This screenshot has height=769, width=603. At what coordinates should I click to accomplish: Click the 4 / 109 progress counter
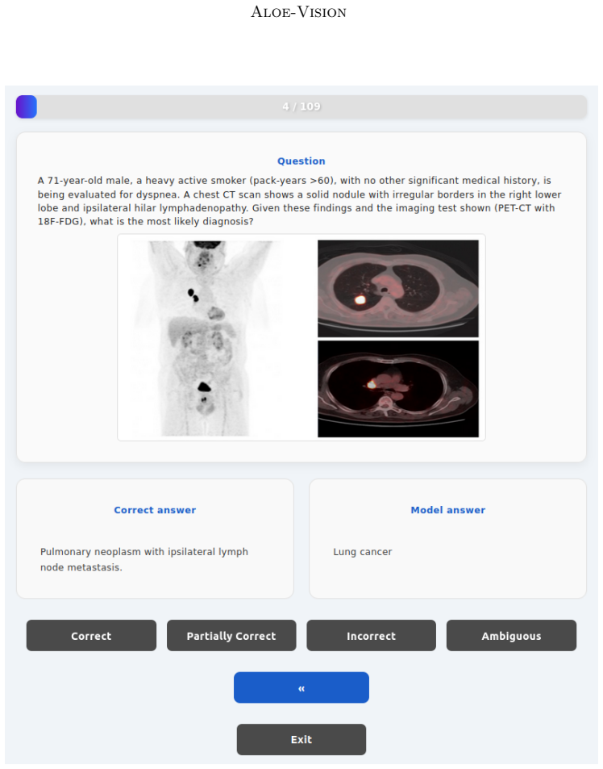pos(301,107)
